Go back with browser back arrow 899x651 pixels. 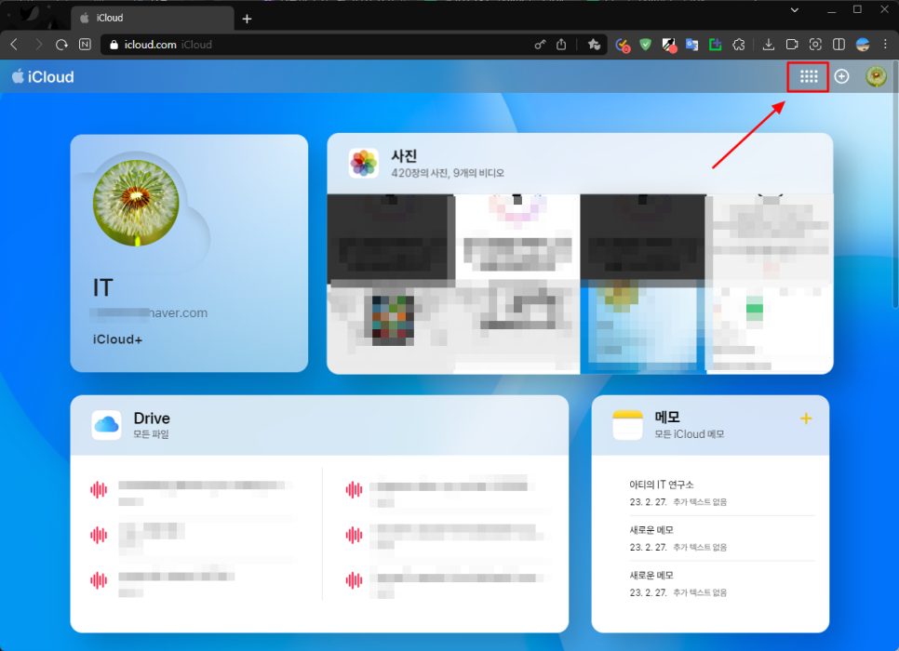click(15, 44)
